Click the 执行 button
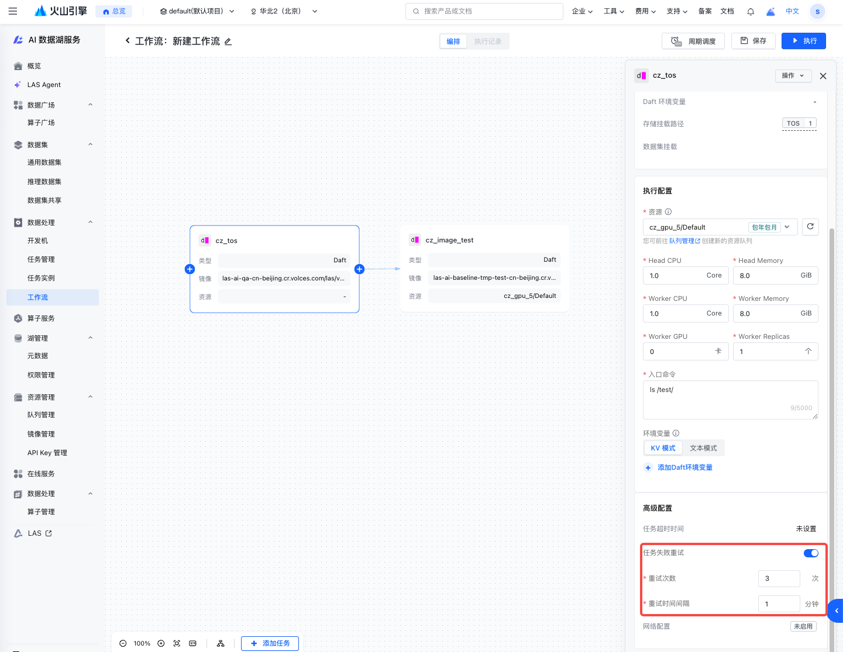Screen dimensions: 843x652 (803, 41)
